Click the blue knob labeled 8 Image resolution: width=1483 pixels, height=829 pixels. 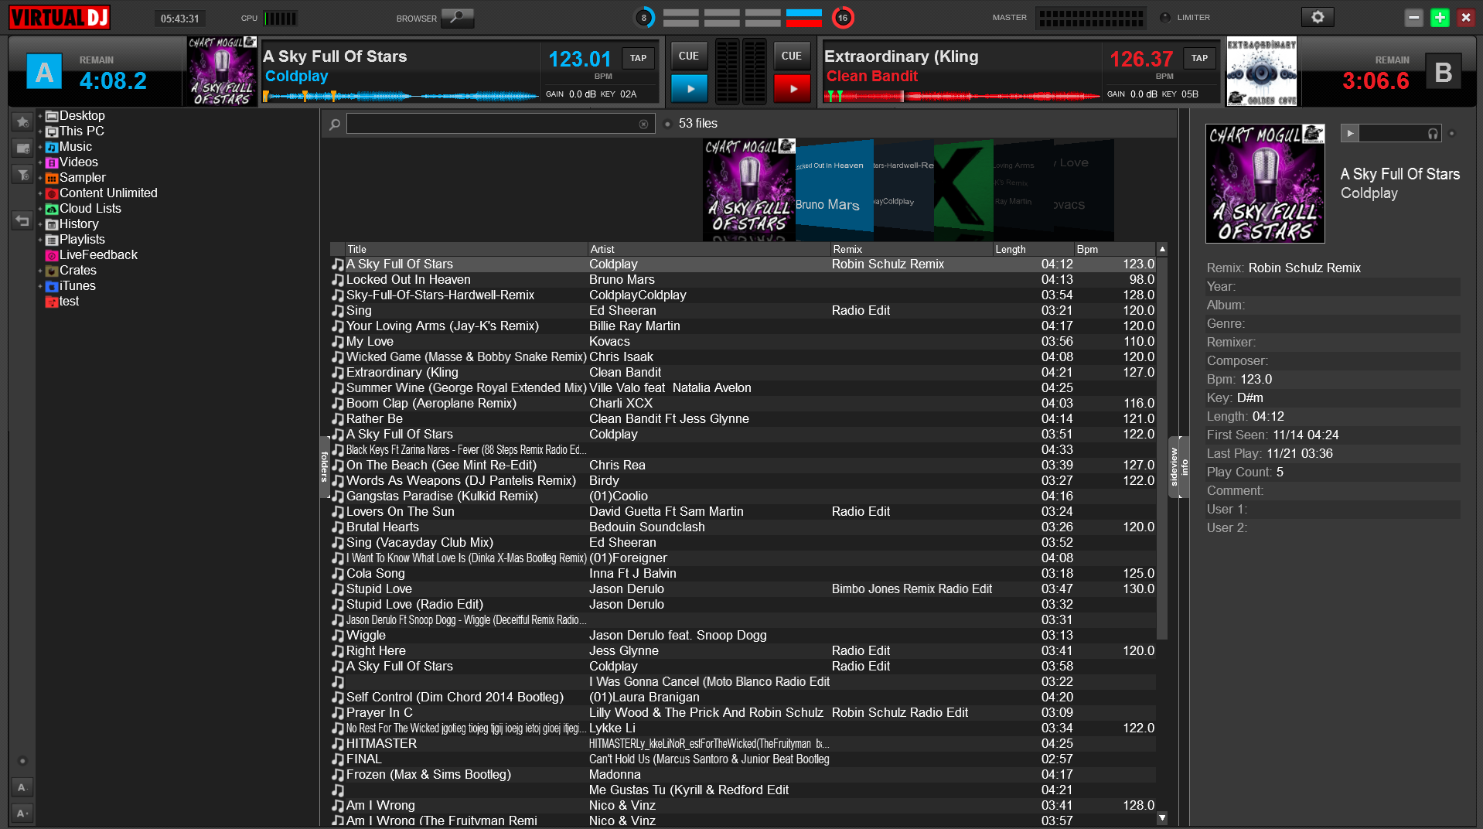(x=643, y=17)
